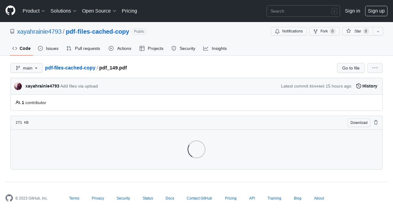Click the uploader's avatar thumbnail
Viewport: 393px width, 217px height.
(18, 86)
